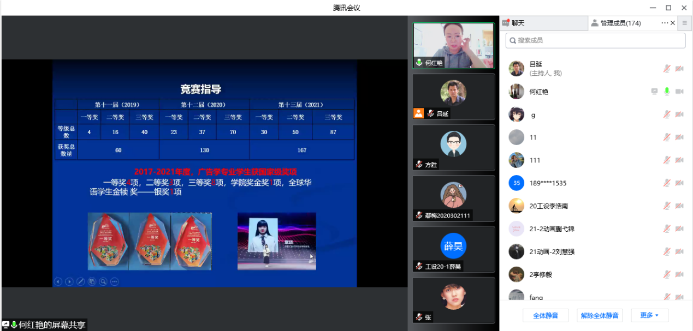Screen dimensions: 693x331
Task: Mute 何红艳's green microphone
Action: pos(667,92)
